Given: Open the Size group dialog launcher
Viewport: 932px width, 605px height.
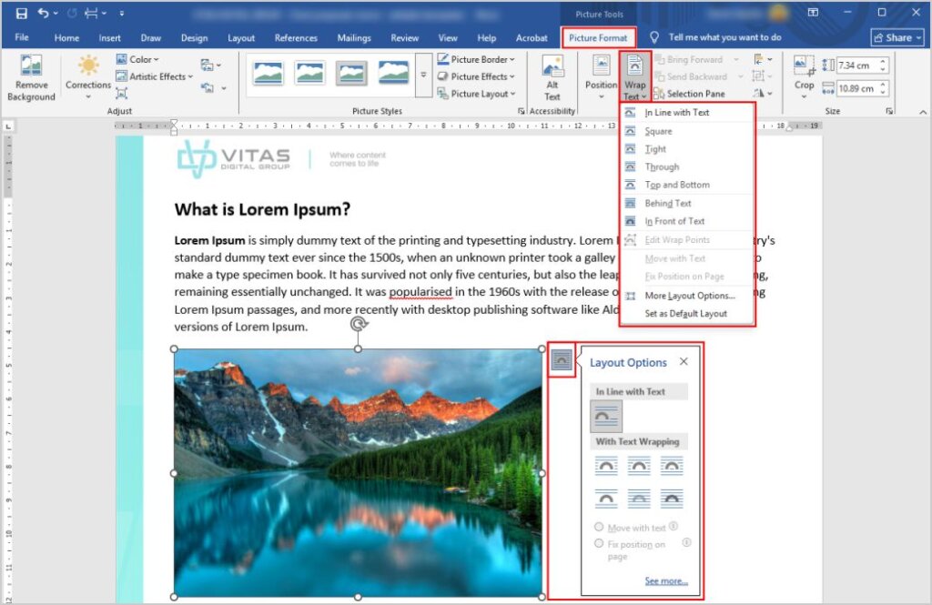Looking at the screenshot, I should coord(889,111).
